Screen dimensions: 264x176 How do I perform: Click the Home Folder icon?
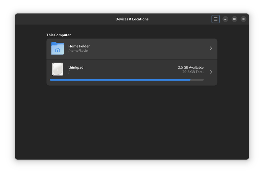tap(57, 48)
